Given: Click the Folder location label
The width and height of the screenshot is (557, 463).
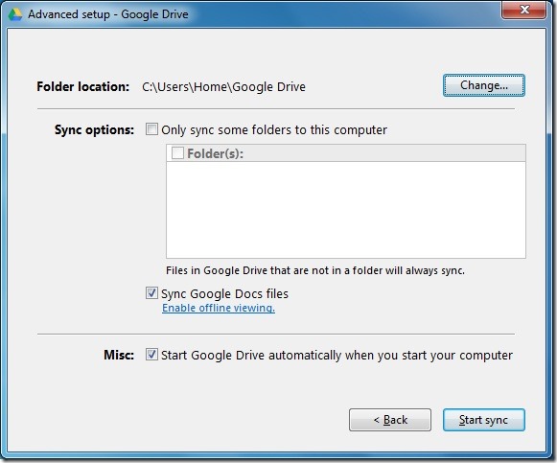Looking at the screenshot, I should pos(83,86).
